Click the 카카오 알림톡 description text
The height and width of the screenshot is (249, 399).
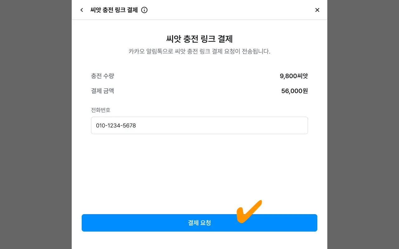[x=199, y=51]
